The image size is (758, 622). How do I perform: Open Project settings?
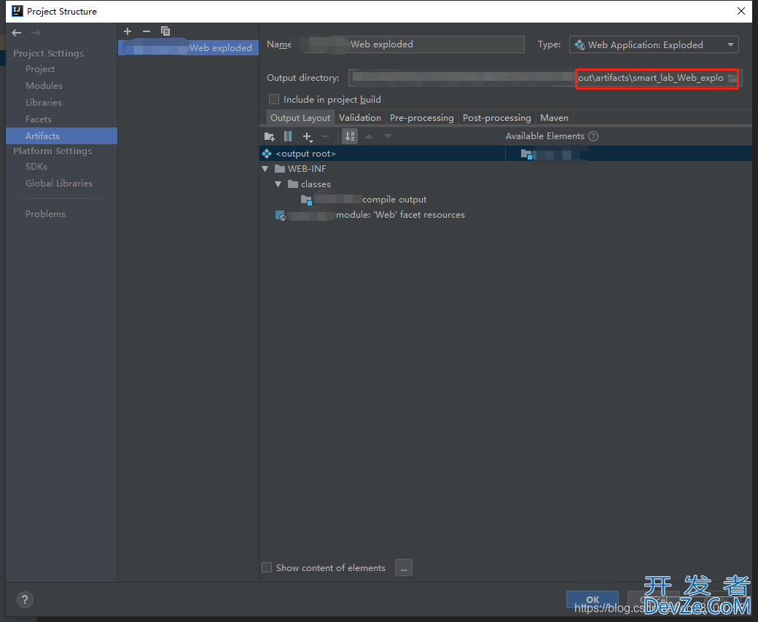click(x=40, y=69)
